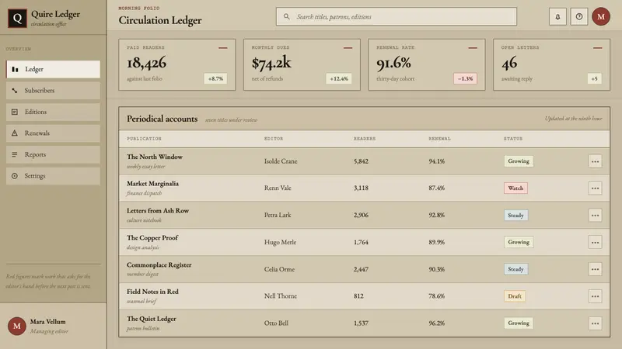The image size is (622, 349).
Task: Click the Renewals nav icon
Action: point(15,133)
